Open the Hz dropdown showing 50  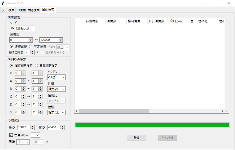(x=38, y=142)
